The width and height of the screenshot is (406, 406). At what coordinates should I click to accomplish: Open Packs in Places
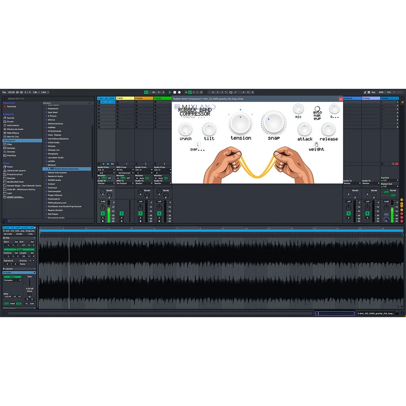coord(10,167)
